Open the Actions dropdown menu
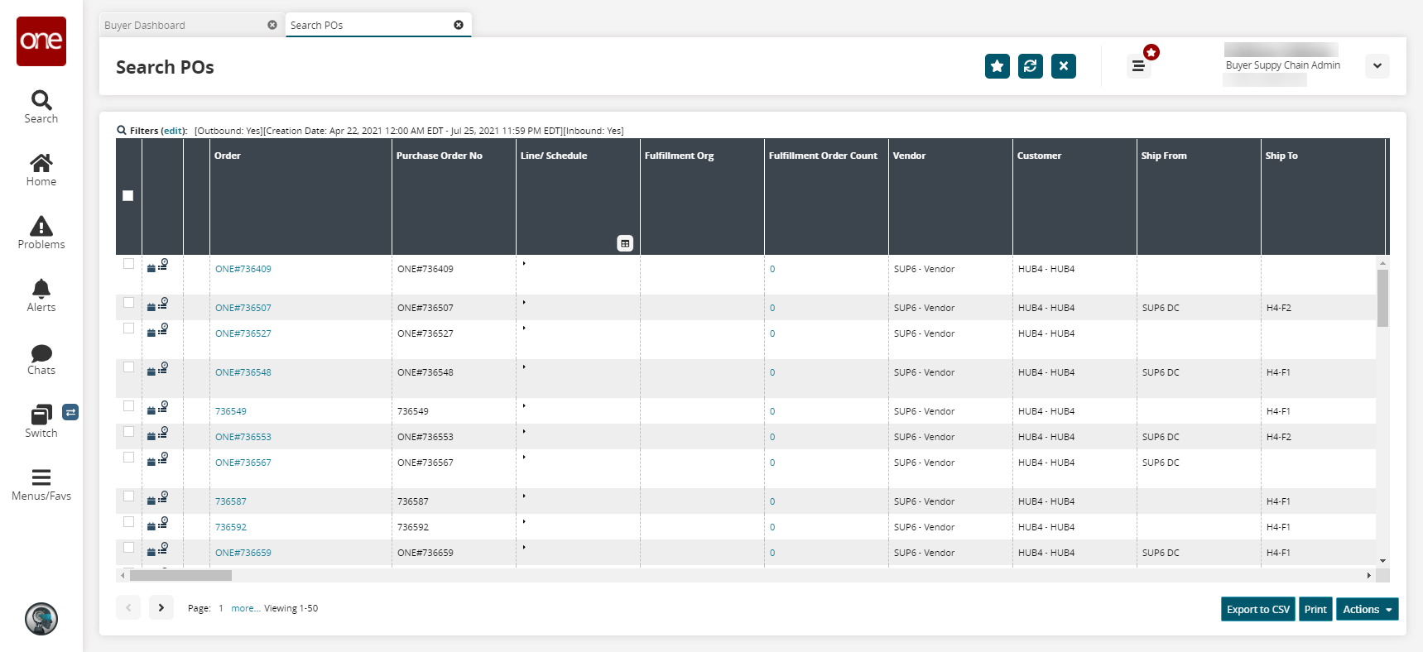Screen dimensions: 1423x652 (1367, 610)
